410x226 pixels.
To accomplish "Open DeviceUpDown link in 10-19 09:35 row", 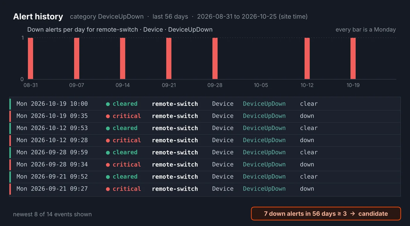I will coord(264,116).
